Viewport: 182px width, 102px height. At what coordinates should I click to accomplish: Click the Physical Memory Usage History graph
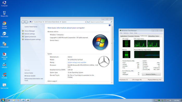(x=147, y=54)
